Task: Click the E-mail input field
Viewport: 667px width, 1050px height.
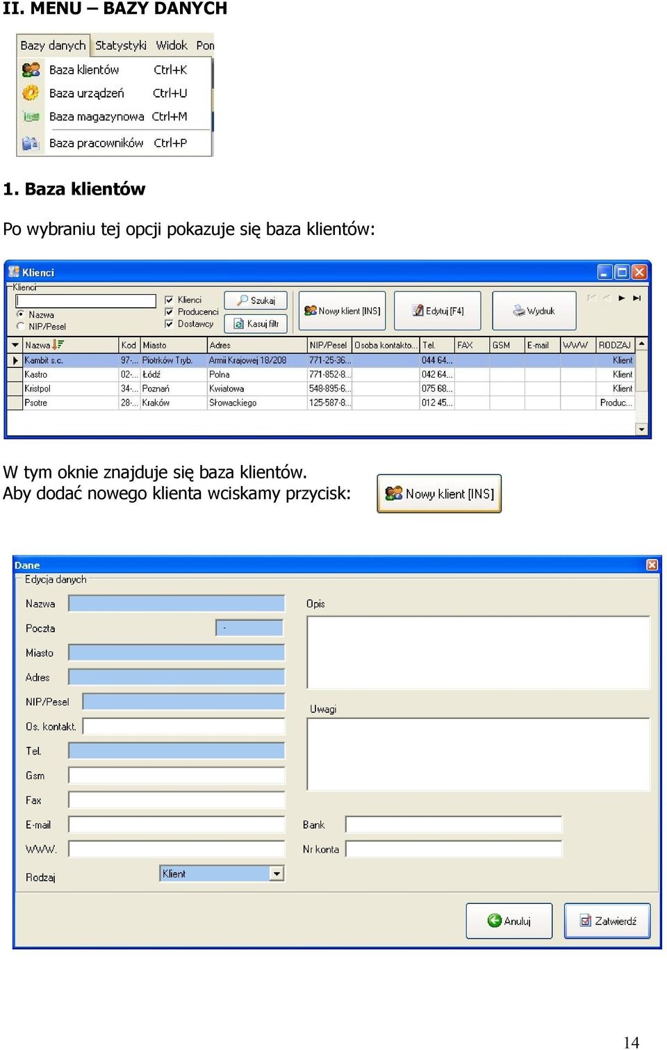Action: [x=176, y=825]
